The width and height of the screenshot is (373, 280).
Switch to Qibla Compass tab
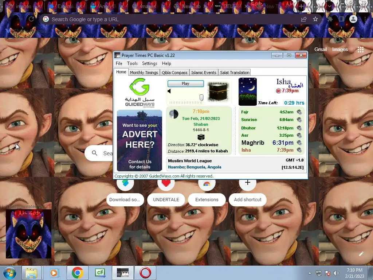tap(174, 73)
